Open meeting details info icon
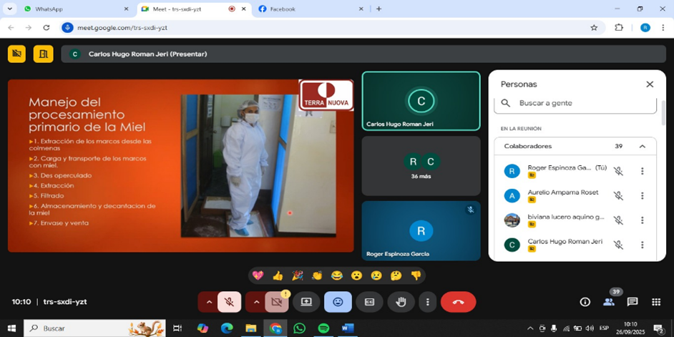This screenshot has height=337, width=674. click(x=585, y=302)
